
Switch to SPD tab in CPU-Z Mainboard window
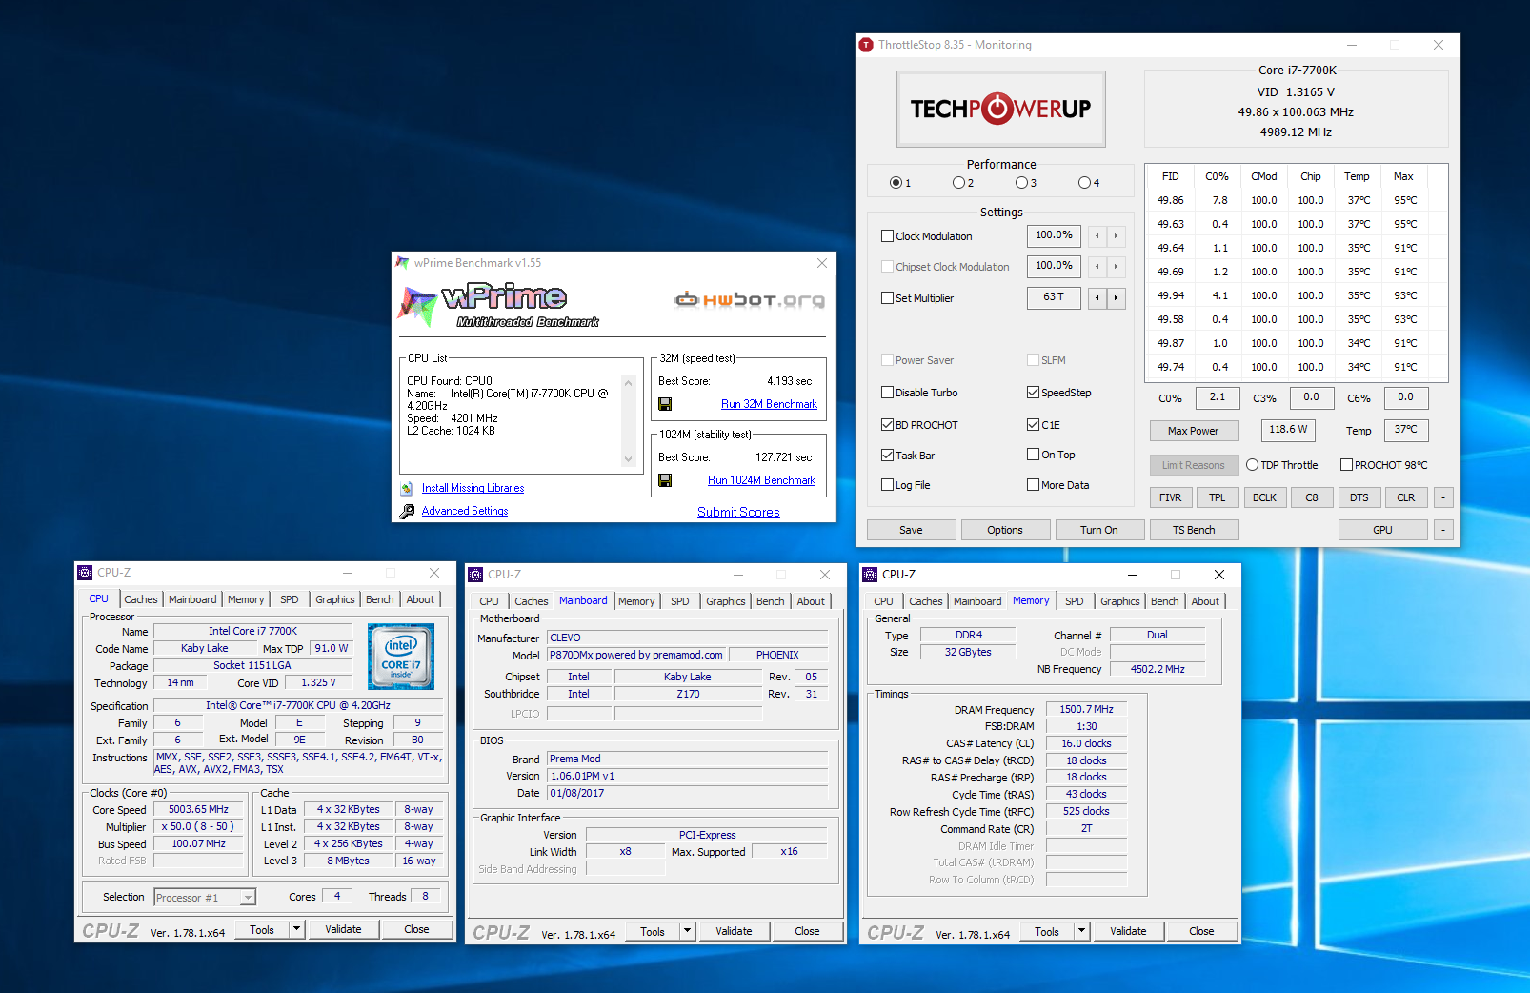[x=680, y=601]
